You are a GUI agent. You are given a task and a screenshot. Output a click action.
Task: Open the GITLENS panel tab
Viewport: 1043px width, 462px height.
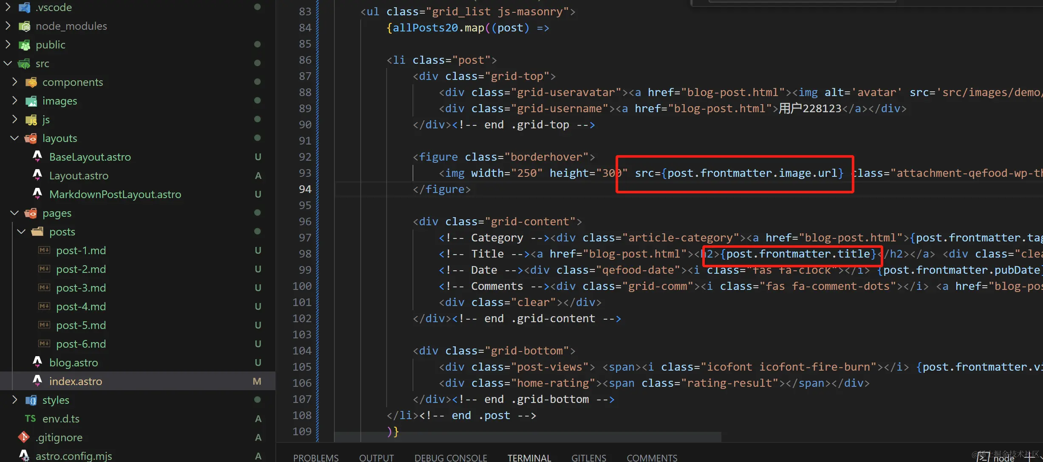point(588,457)
